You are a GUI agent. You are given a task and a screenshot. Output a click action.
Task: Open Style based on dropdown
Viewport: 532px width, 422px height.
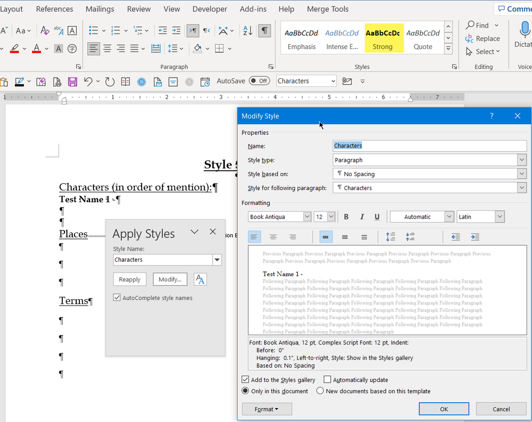tap(521, 174)
